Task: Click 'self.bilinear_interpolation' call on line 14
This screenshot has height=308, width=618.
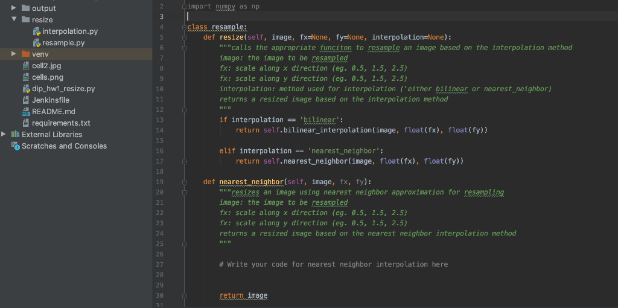Action: point(317,130)
